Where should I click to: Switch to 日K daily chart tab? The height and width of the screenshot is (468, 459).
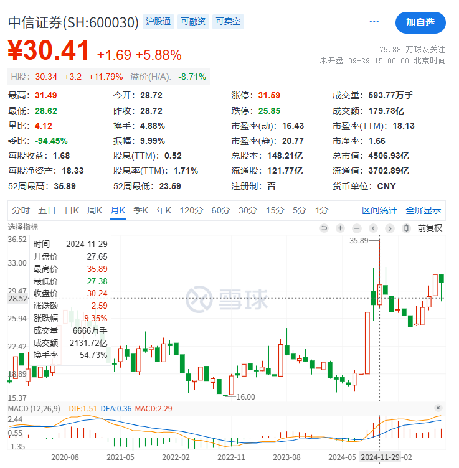(72, 210)
